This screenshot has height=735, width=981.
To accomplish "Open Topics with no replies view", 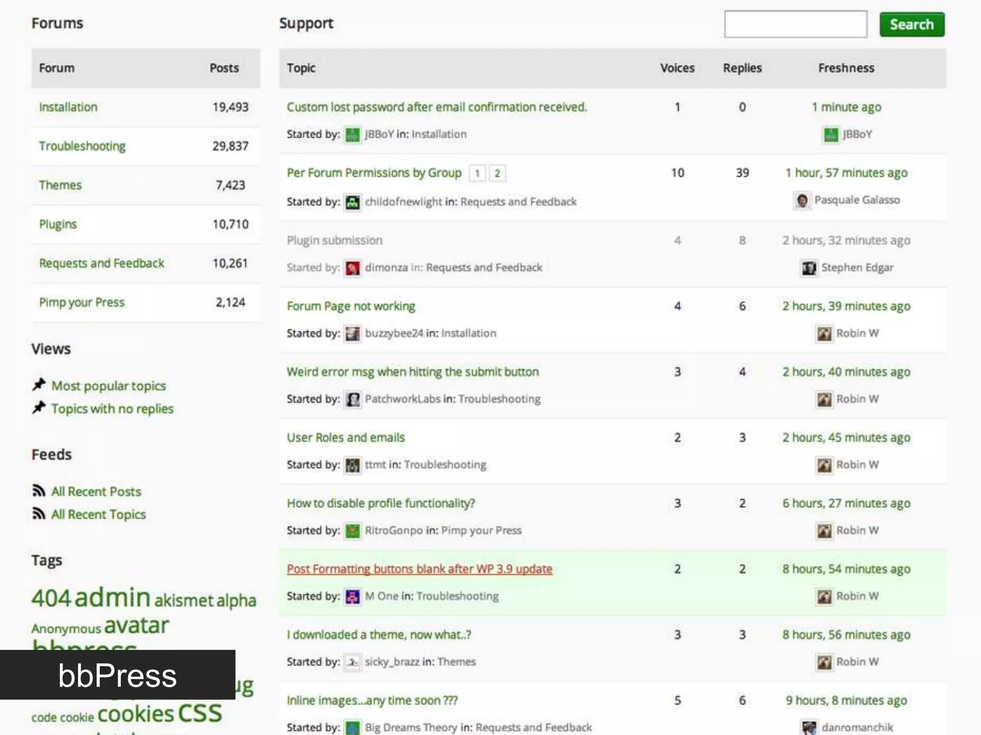I will coord(112,409).
